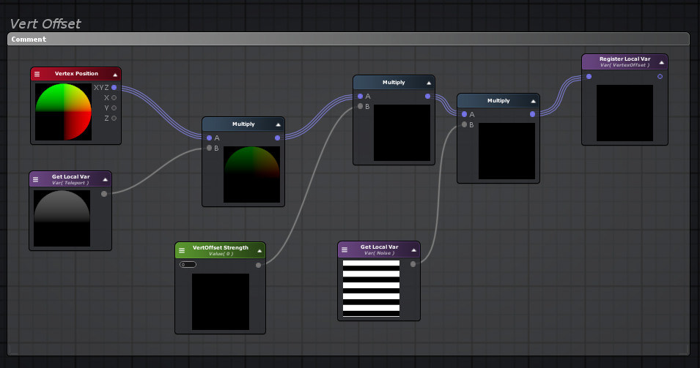The image size is (700, 368).
Task: Click the XYZ output port of Vertex Position
Action: tap(114, 87)
